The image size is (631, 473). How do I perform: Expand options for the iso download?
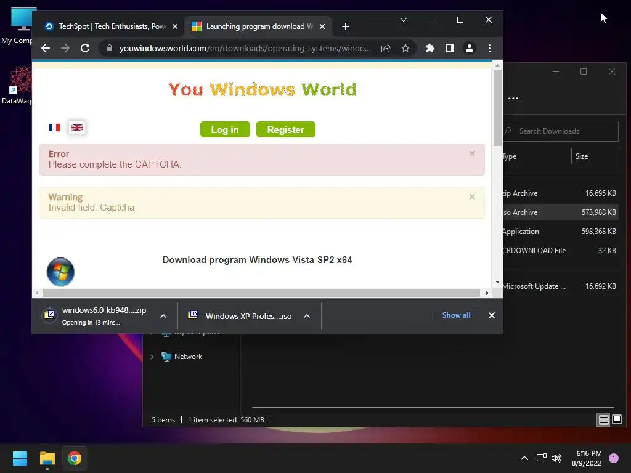[307, 316]
